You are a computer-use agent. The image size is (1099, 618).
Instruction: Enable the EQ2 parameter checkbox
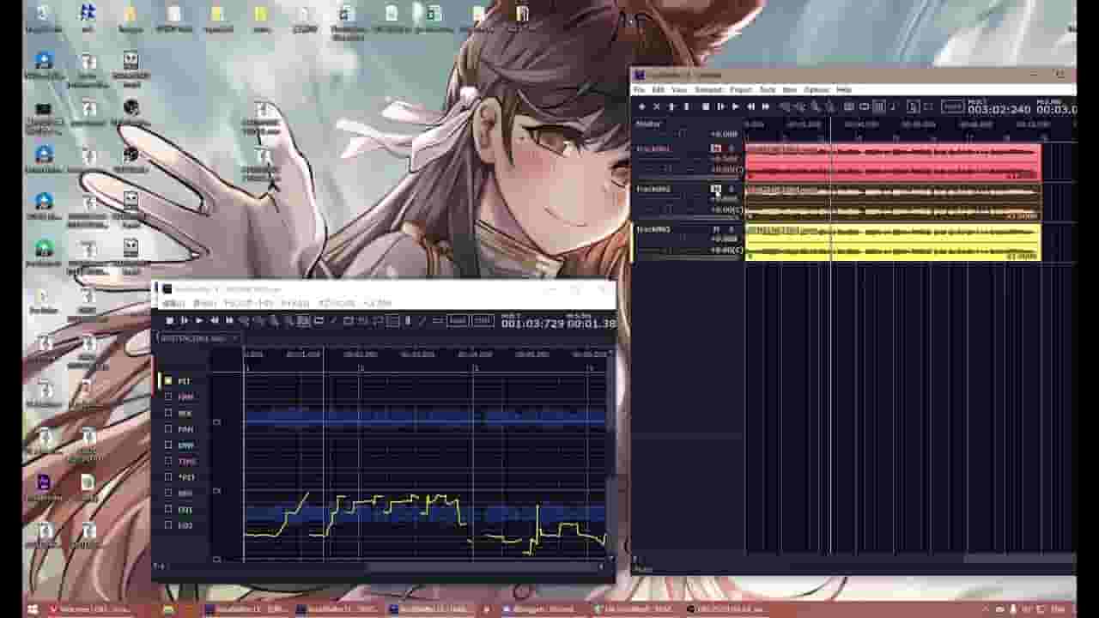tap(168, 524)
